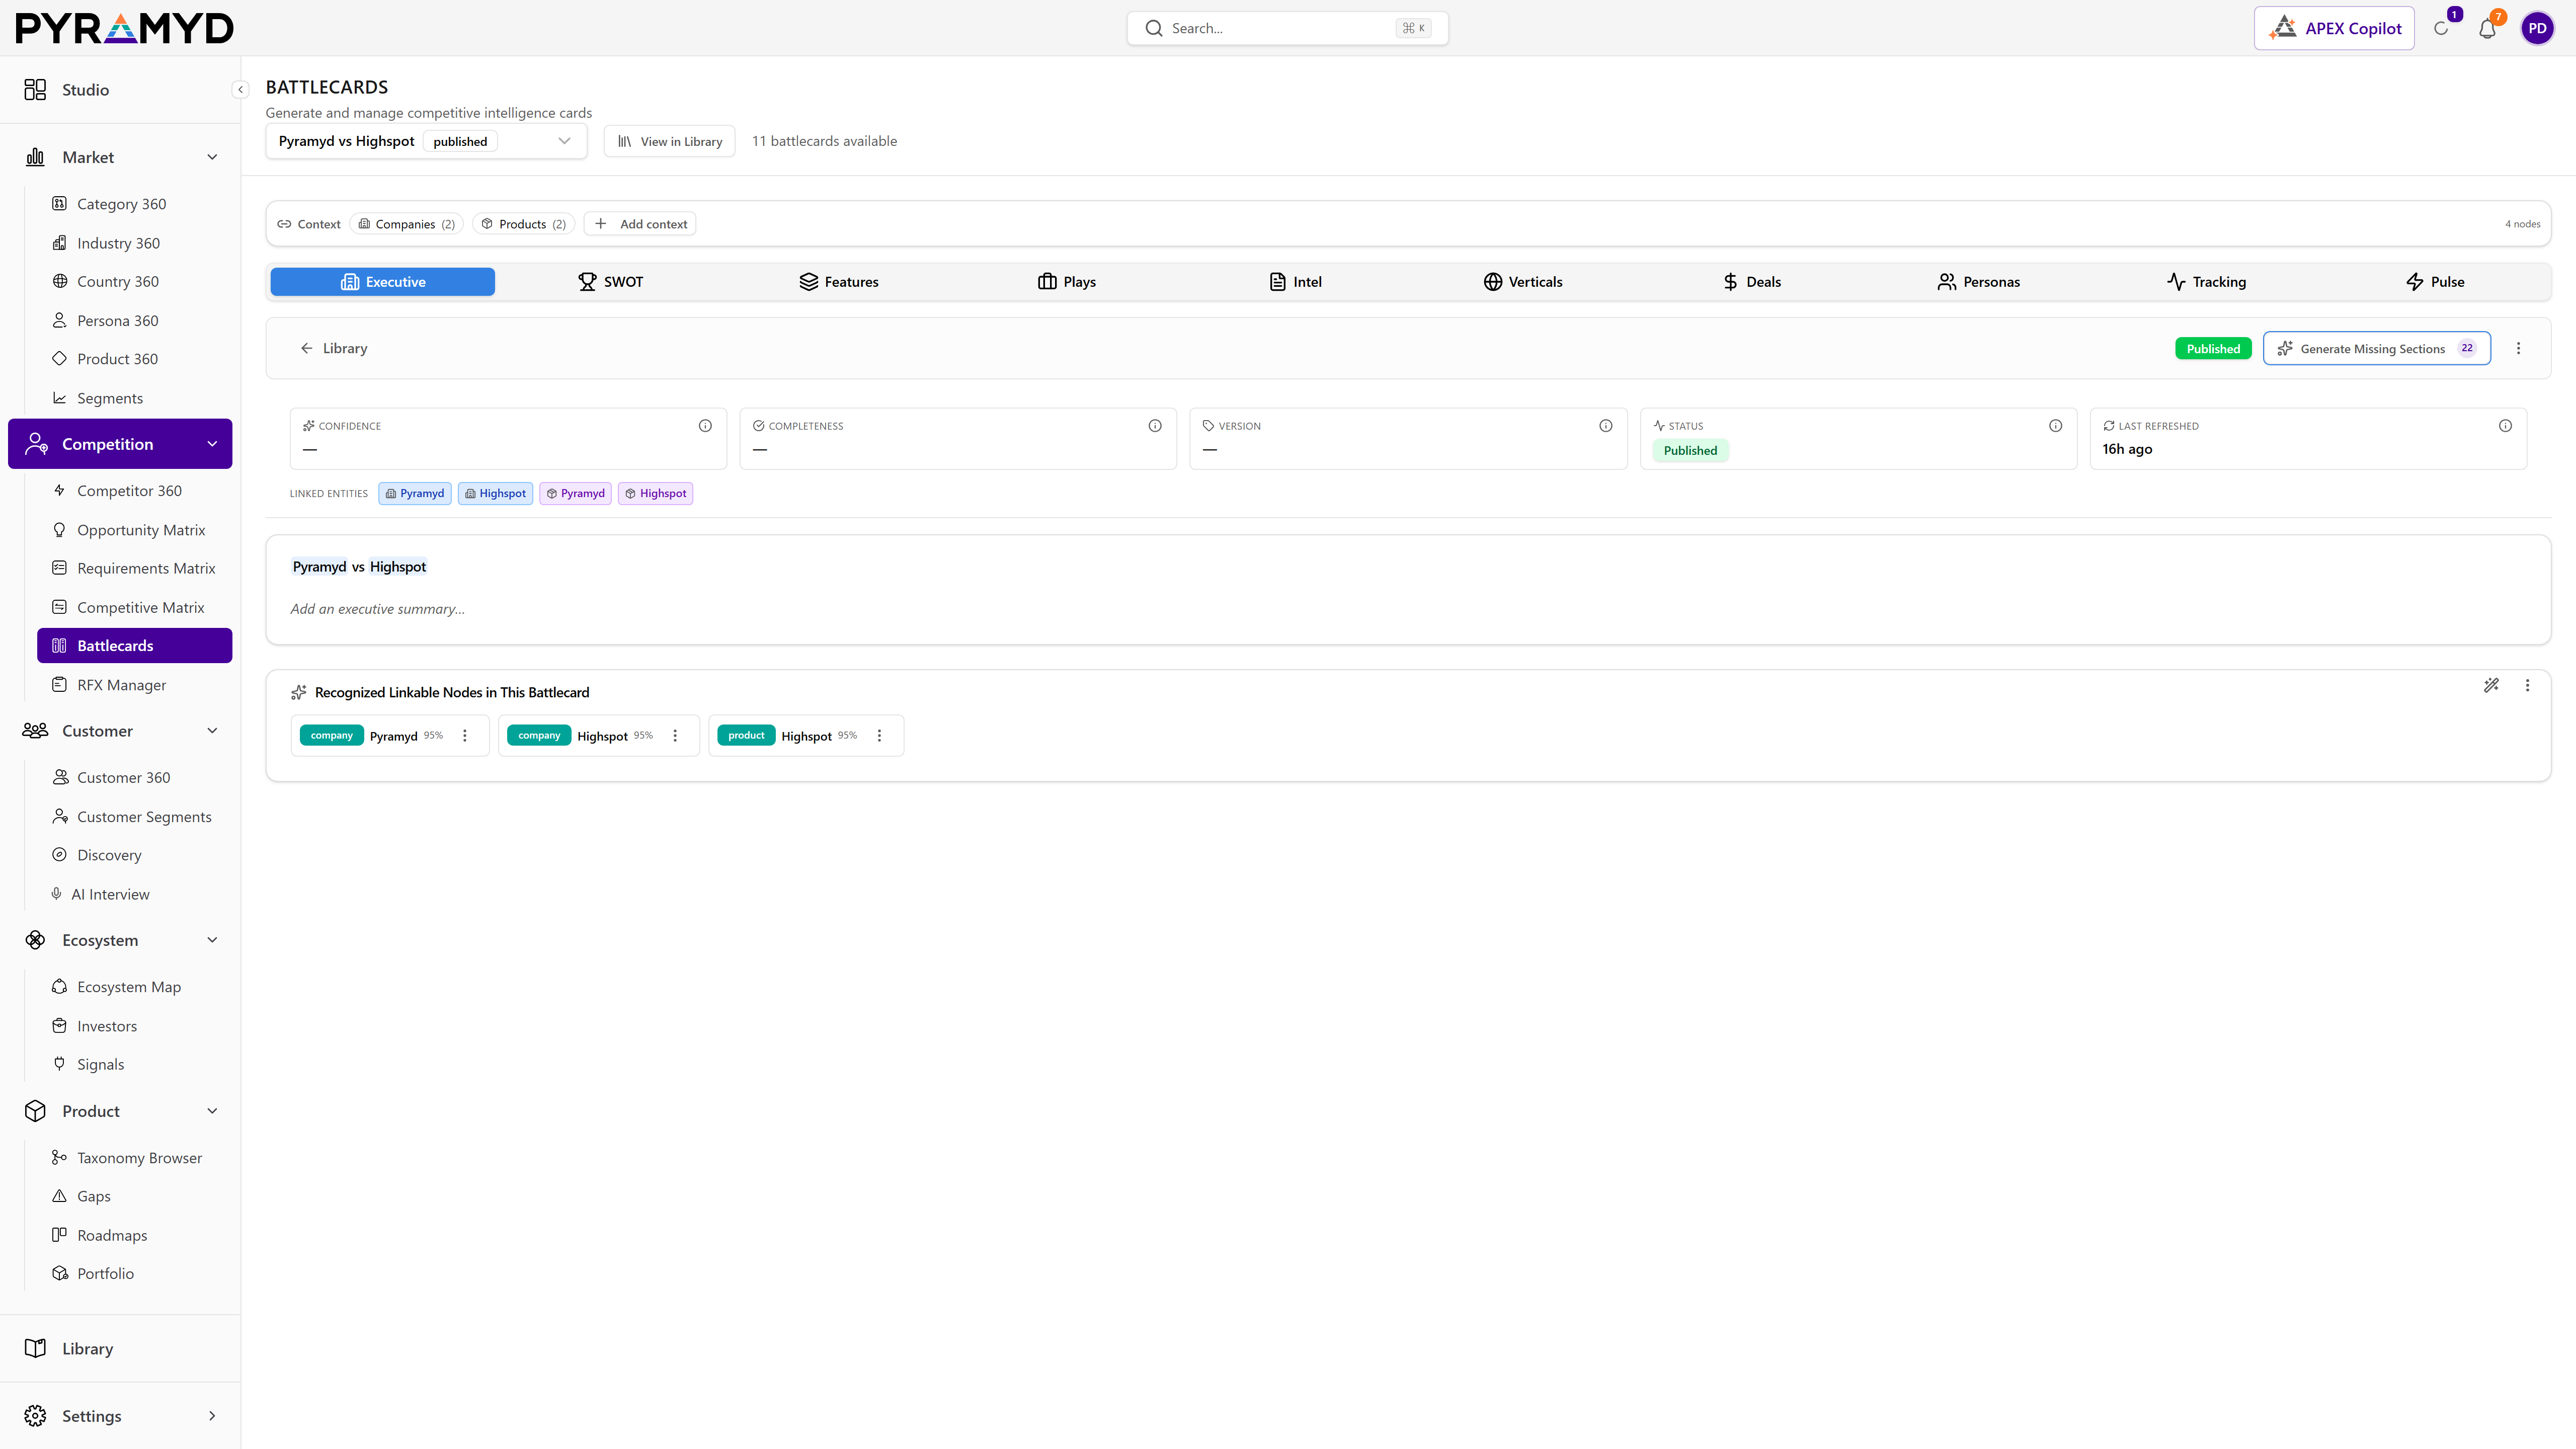Open the Version info icon

coord(1606,426)
